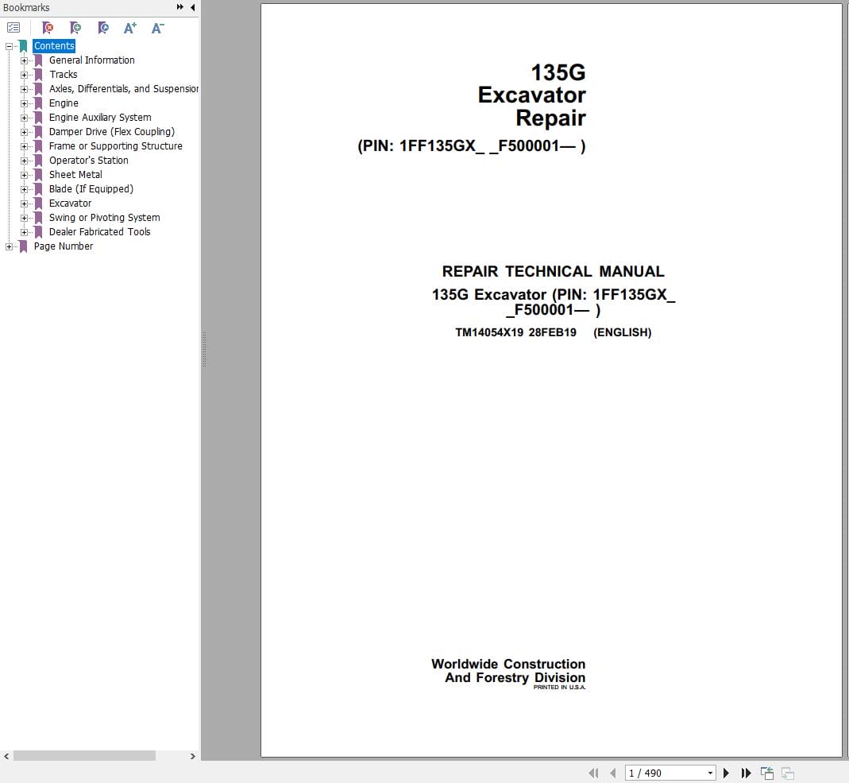Open the Operator's Station bookmark
Image resolution: width=849 pixels, height=783 pixels.
click(x=88, y=161)
